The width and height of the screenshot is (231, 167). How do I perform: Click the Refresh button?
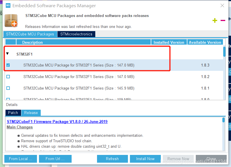click(x=112, y=159)
